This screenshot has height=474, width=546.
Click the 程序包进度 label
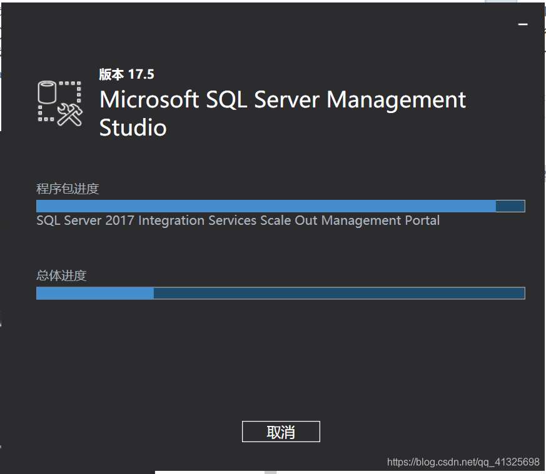pos(68,189)
